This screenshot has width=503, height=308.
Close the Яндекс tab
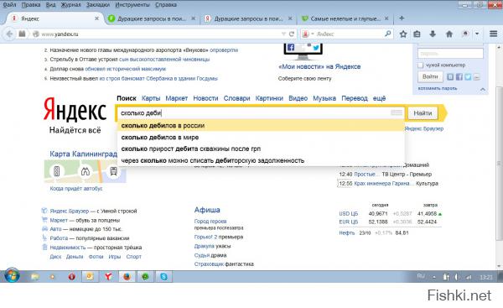(96, 18)
